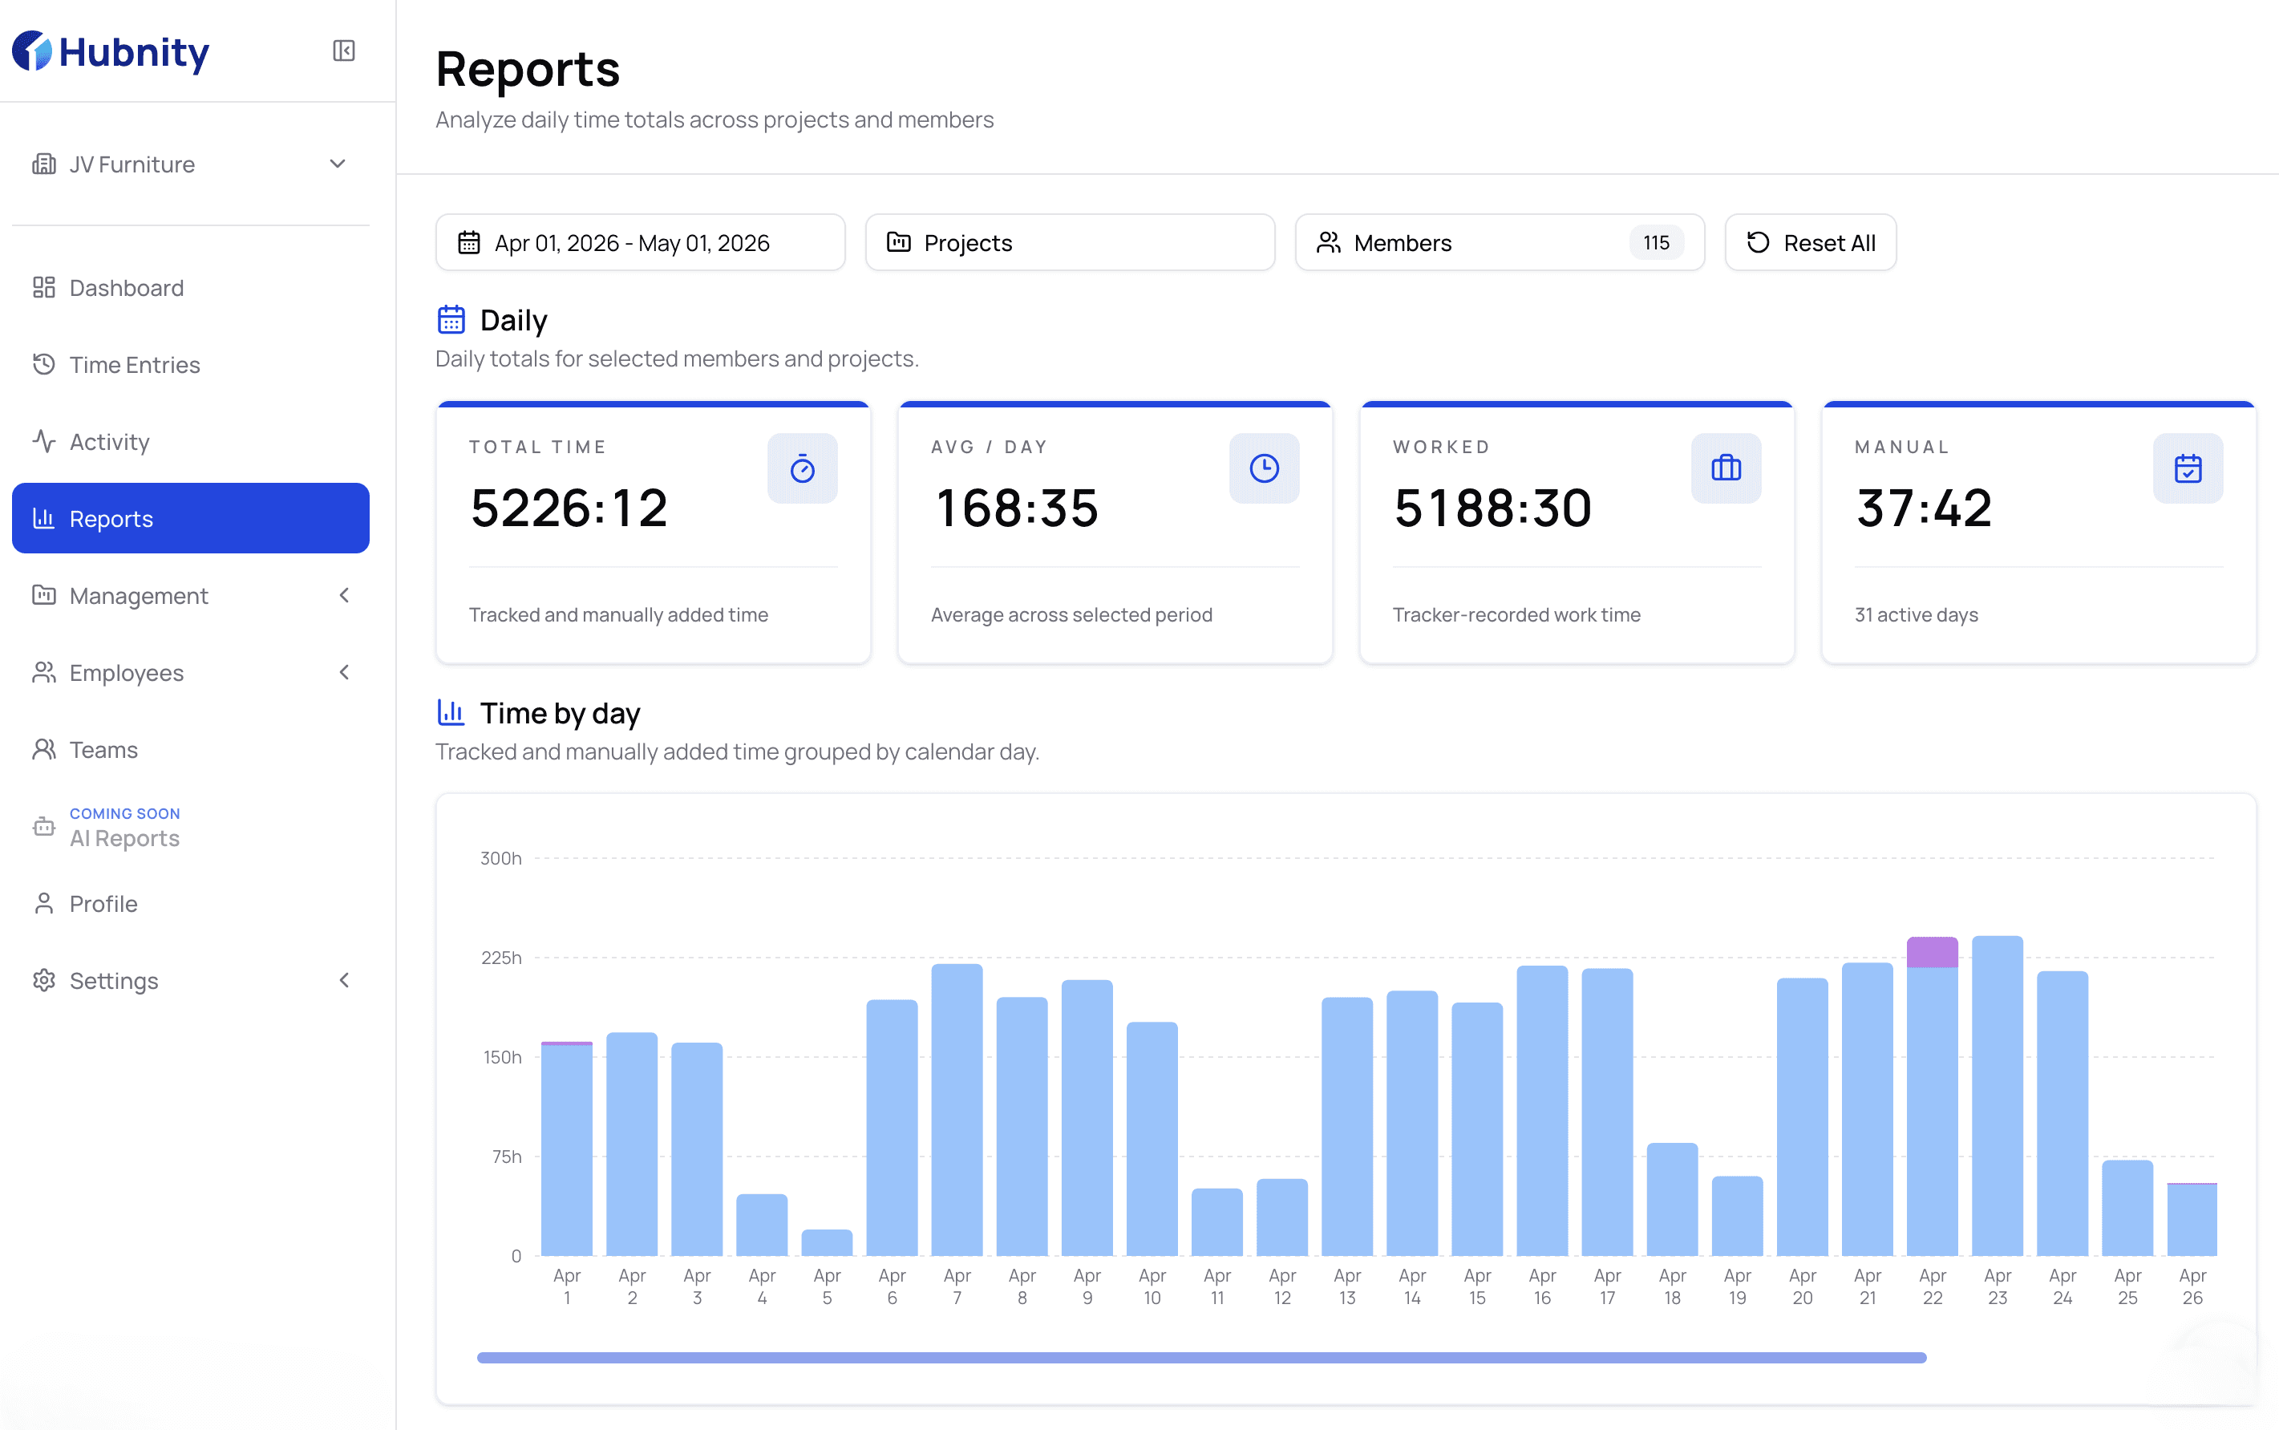Click the Dashboard grid icon
The height and width of the screenshot is (1430, 2279).
[x=43, y=287]
